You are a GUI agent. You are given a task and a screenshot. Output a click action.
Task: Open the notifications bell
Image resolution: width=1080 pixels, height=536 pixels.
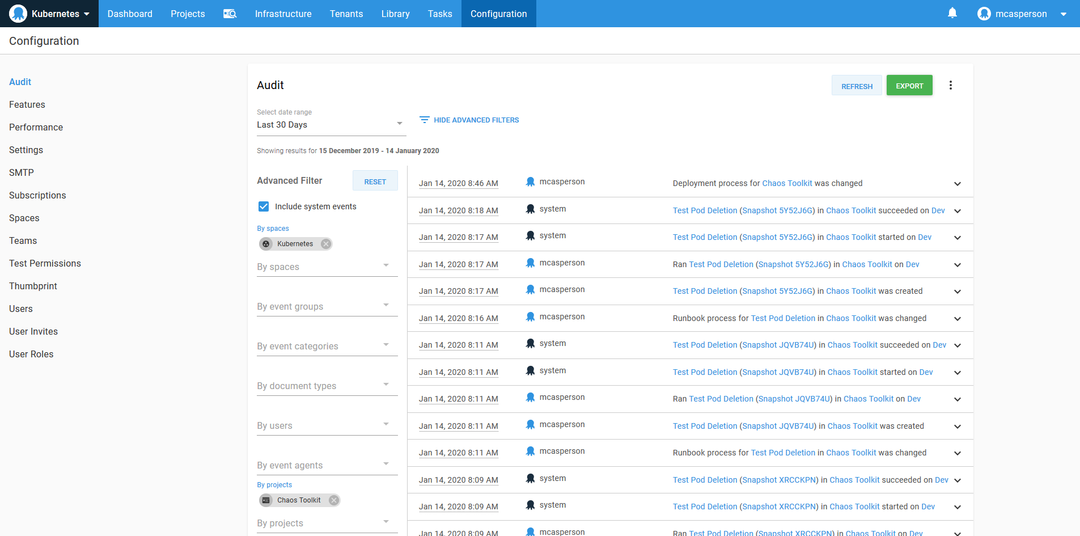tap(952, 12)
